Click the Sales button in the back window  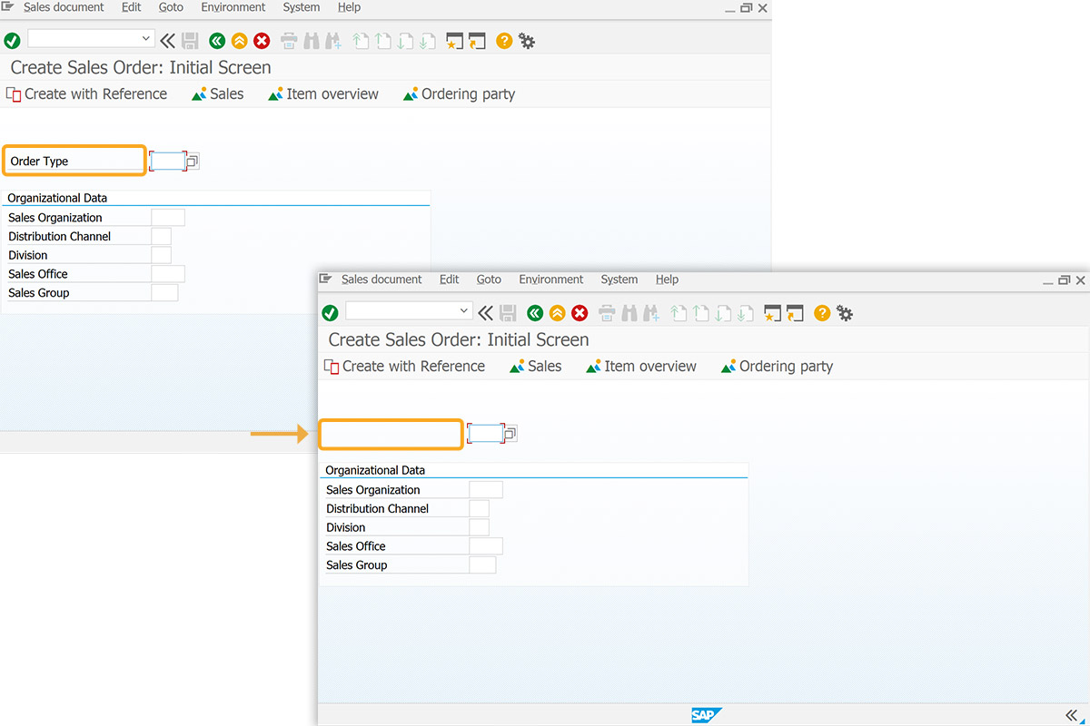pos(218,93)
